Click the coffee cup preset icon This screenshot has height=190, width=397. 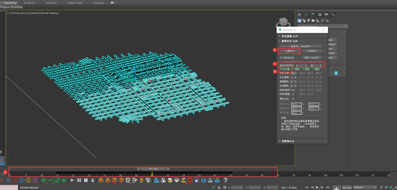click(177, 180)
